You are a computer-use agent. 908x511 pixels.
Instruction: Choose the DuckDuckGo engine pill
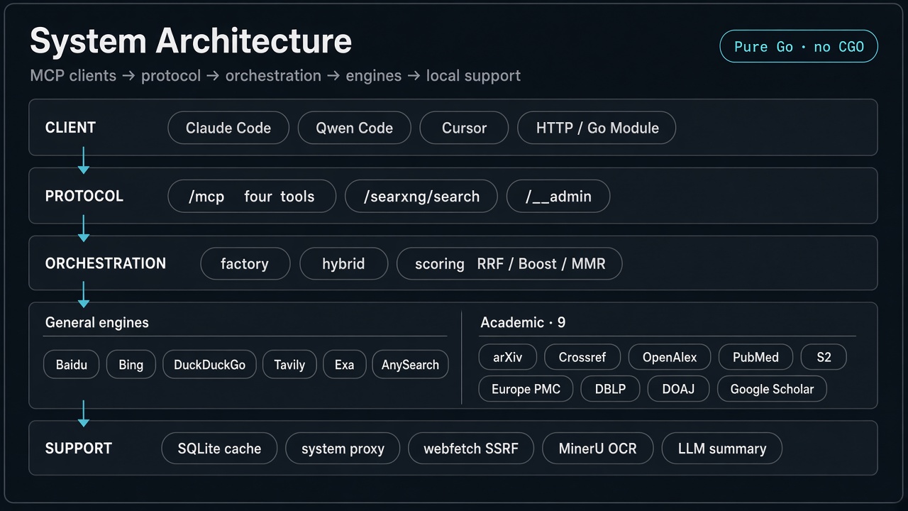(x=209, y=365)
